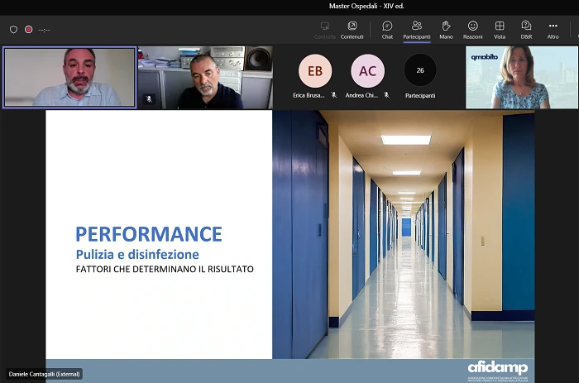The image size is (579, 383).
Task: Select Erica Brusa's EB avatar
Action: (315, 71)
